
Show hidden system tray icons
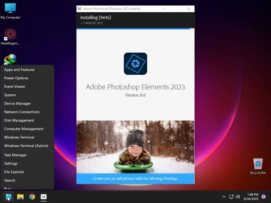pos(224,197)
